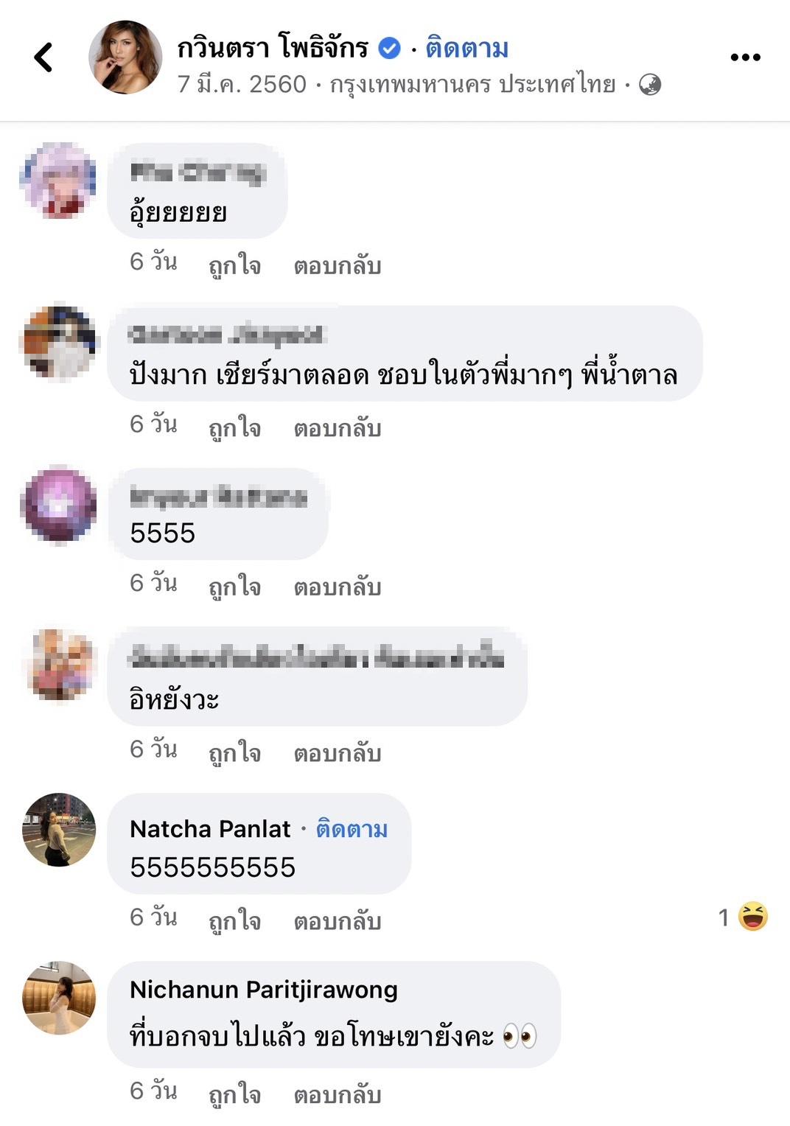790x1126 pixels.
Task: Like the อุ้ยยยยย comment with ถูกใจ
Action: click(x=234, y=265)
